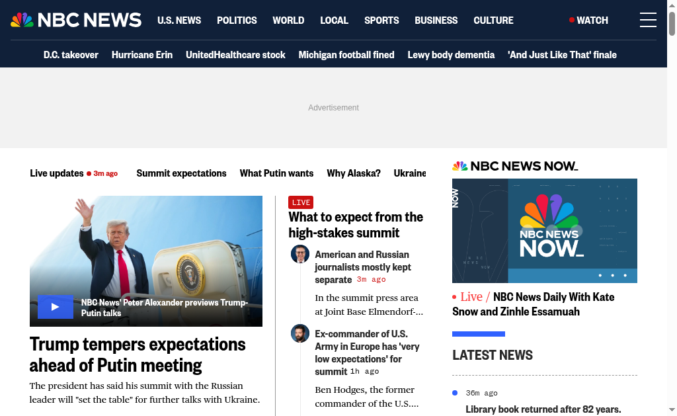Open the POLITICS section

pos(237,21)
